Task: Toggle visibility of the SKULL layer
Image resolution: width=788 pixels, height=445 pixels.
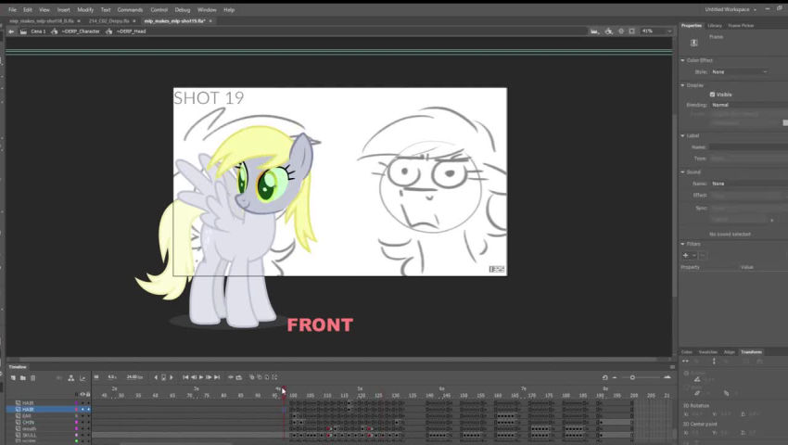Action: [83, 435]
